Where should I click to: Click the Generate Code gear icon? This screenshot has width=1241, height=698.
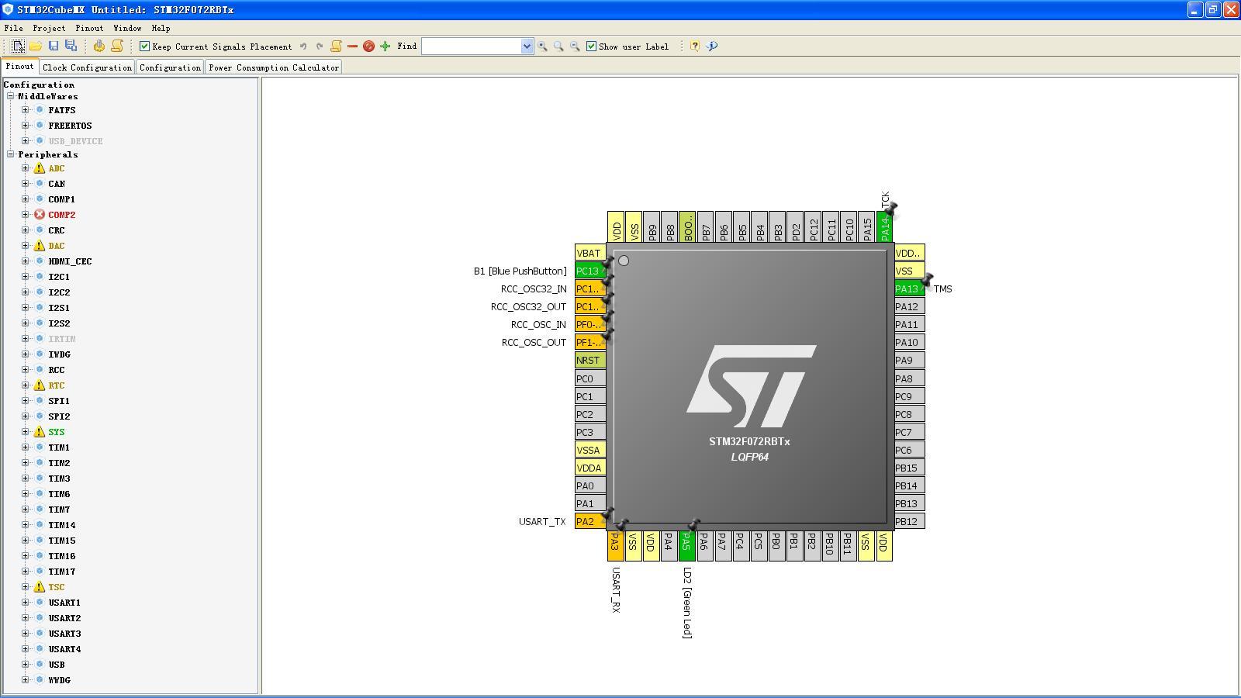pos(99,47)
